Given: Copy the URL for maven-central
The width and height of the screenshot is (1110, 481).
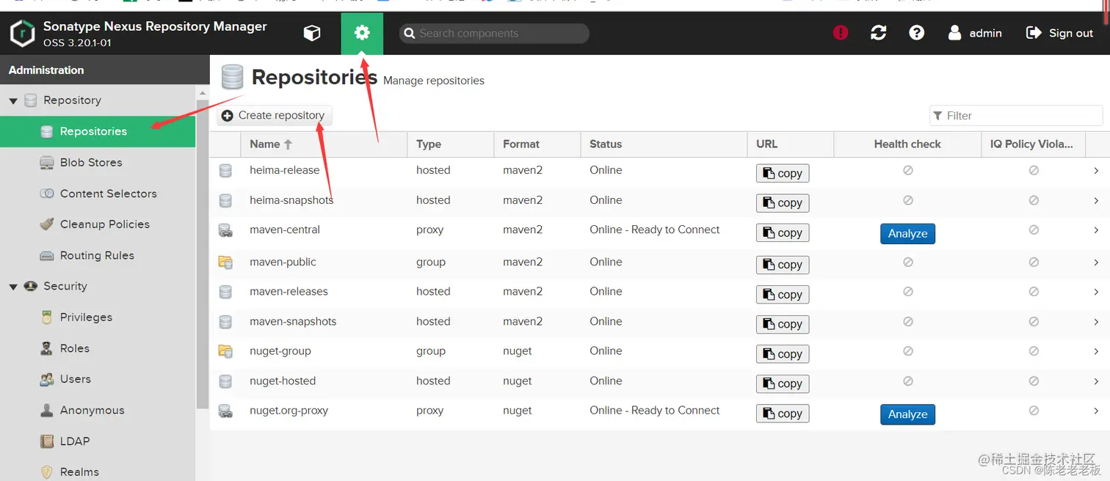Looking at the screenshot, I should 783,233.
